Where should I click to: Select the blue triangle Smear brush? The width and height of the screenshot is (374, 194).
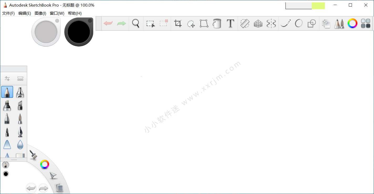tap(7, 145)
